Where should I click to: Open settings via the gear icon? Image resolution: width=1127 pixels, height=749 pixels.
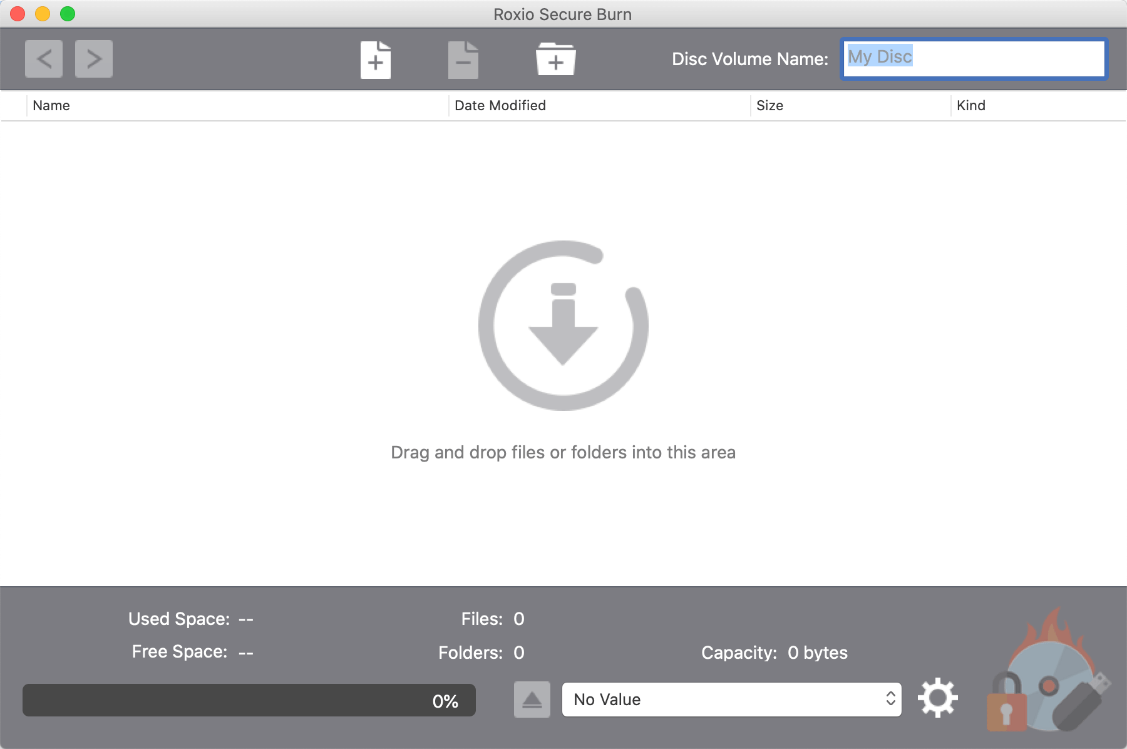[937, 698]
